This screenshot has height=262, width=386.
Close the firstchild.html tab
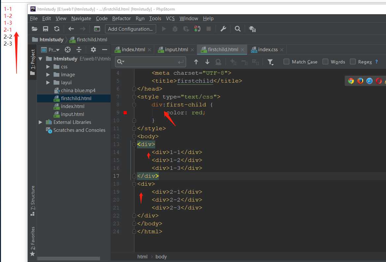click(x=242, y=50)
